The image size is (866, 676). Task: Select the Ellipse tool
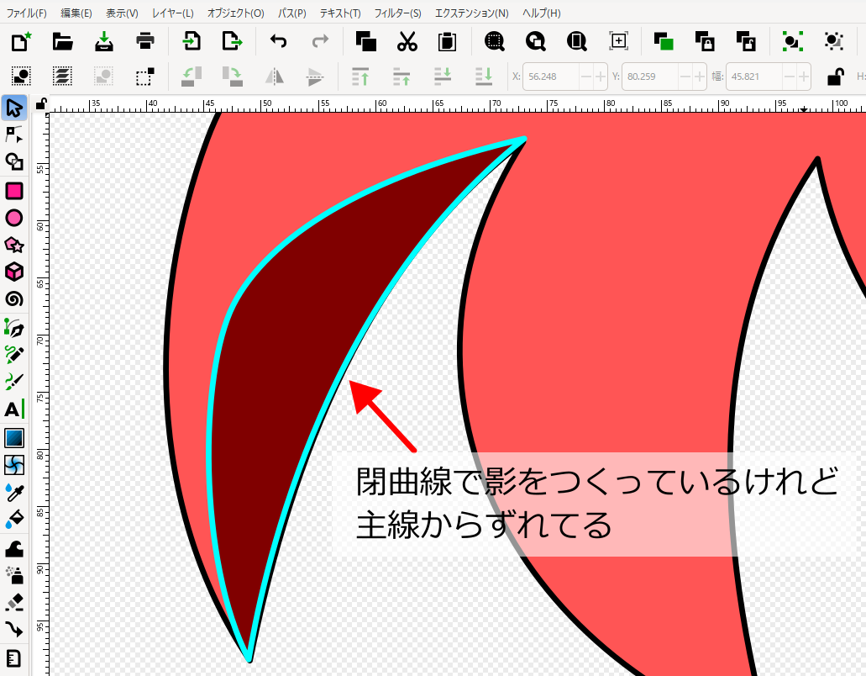pos(13,218)
